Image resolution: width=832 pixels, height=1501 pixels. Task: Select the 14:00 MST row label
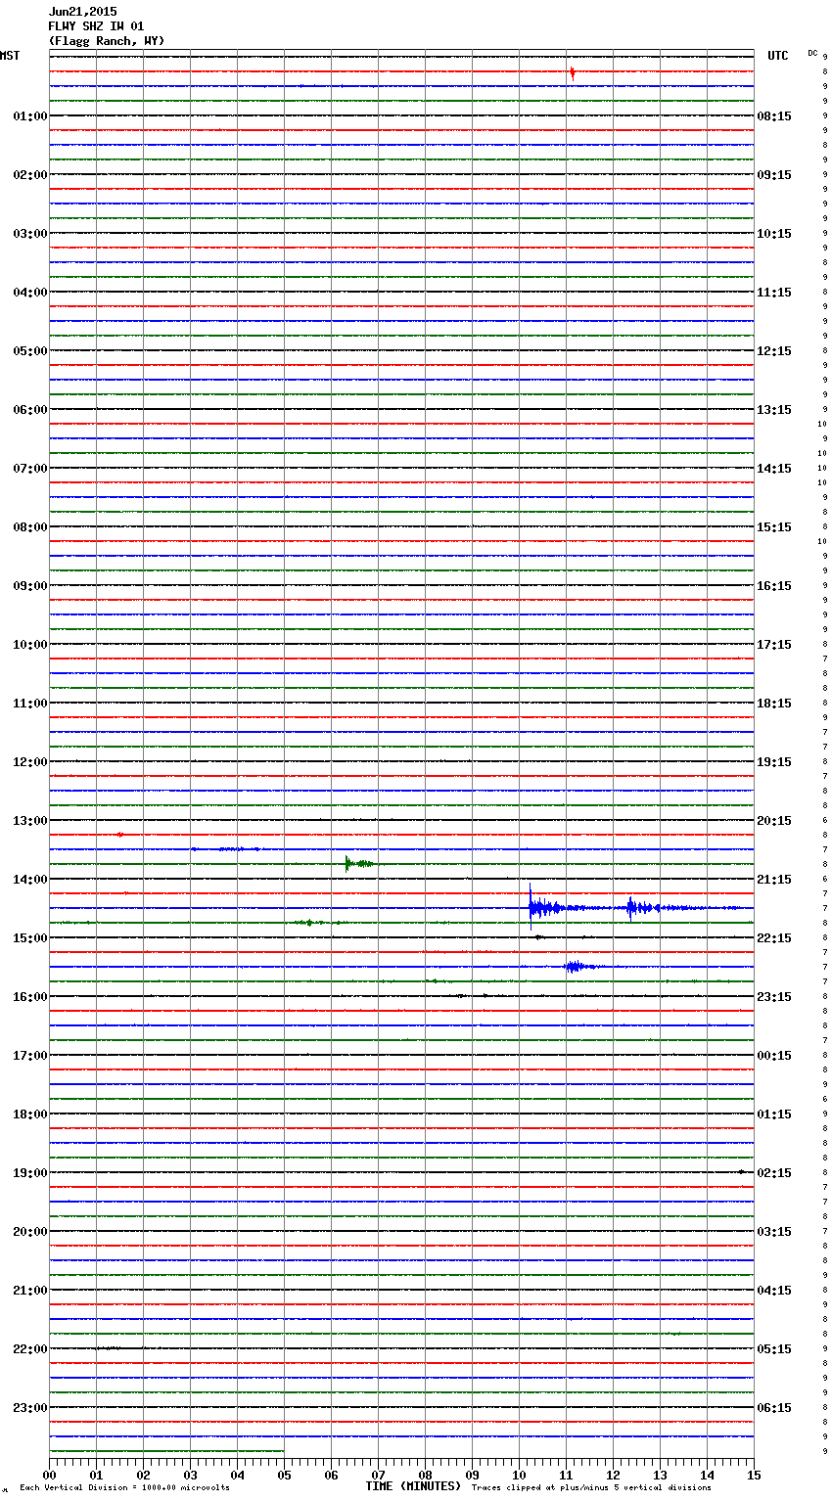pyautogui.click(x=30, y=880)
